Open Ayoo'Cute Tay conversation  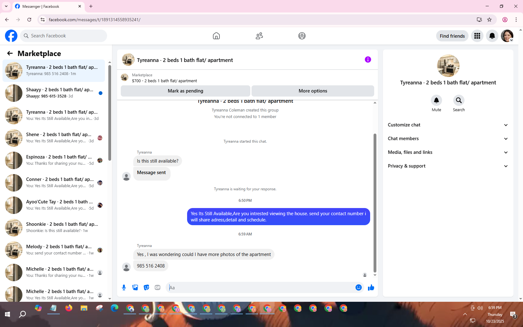[54, 205]
